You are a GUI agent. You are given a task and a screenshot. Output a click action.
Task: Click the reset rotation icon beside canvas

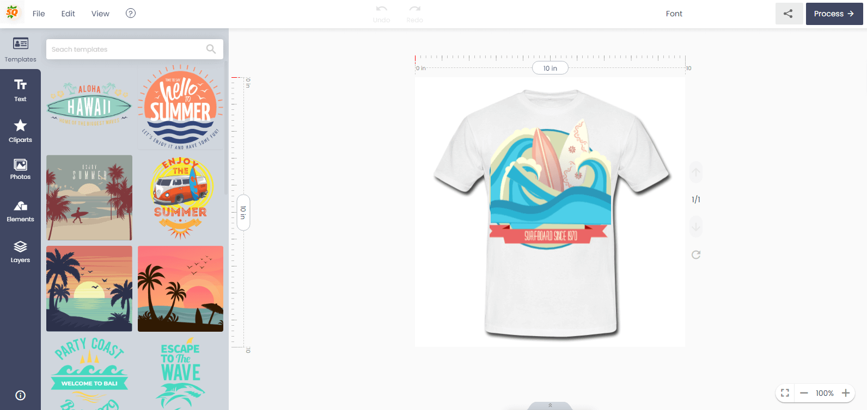pyautogui.click(x=696, y=254)
